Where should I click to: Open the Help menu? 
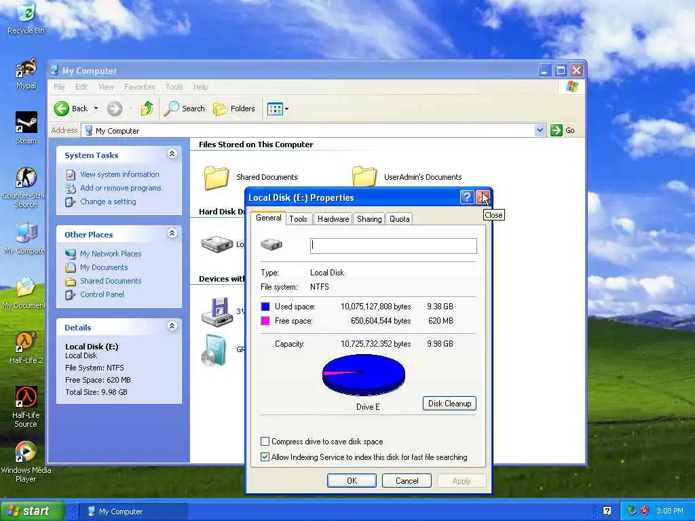[200, 87]
